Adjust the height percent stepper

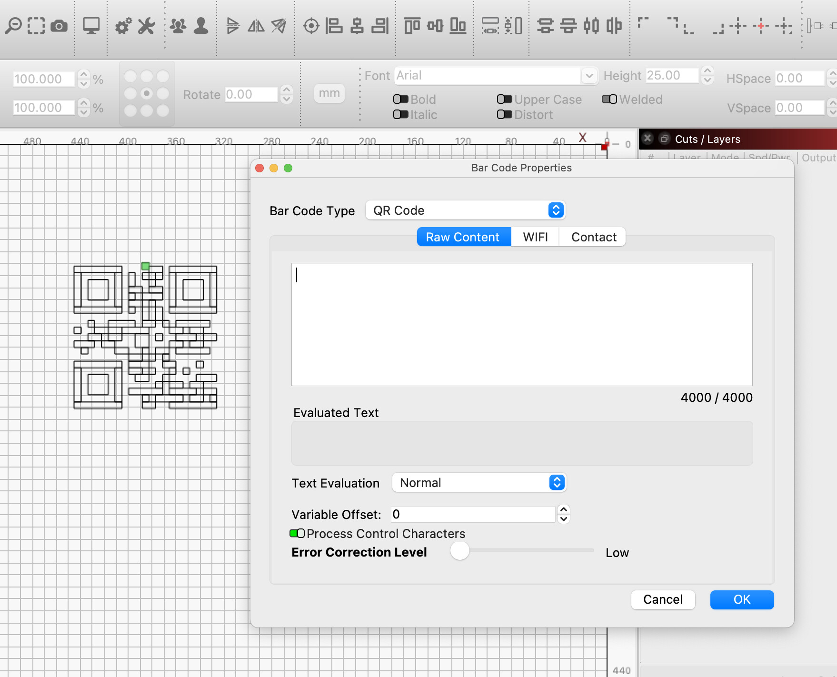point(84,108)
